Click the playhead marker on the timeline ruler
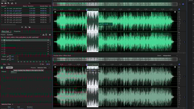 tap(87, 9)
